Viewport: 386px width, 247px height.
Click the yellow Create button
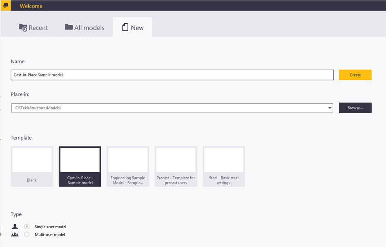coord(355,75)
